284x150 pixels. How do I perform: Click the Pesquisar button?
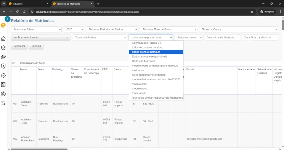tap(19, 46)
